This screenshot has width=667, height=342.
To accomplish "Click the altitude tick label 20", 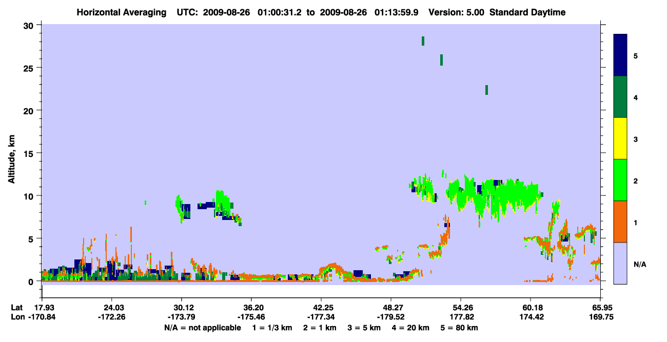I will pos(29,110).
